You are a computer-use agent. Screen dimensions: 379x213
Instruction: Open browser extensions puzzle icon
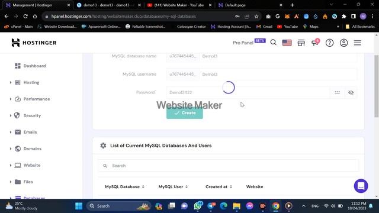click(343, 17)
